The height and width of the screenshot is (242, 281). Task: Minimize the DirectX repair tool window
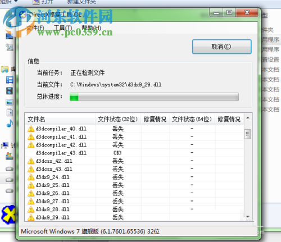coord(216,13)
